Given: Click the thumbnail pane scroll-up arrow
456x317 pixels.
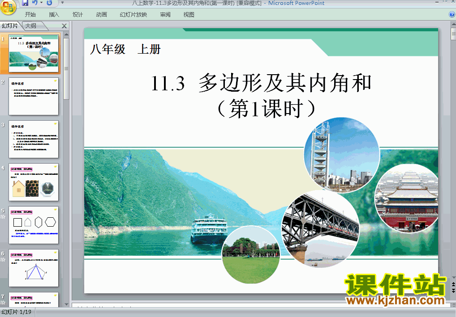Looking at the screenshot, I should click(x=66, y=34).
